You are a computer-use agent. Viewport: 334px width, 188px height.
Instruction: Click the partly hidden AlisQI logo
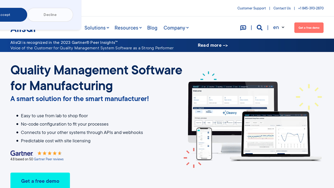point(23,31)
